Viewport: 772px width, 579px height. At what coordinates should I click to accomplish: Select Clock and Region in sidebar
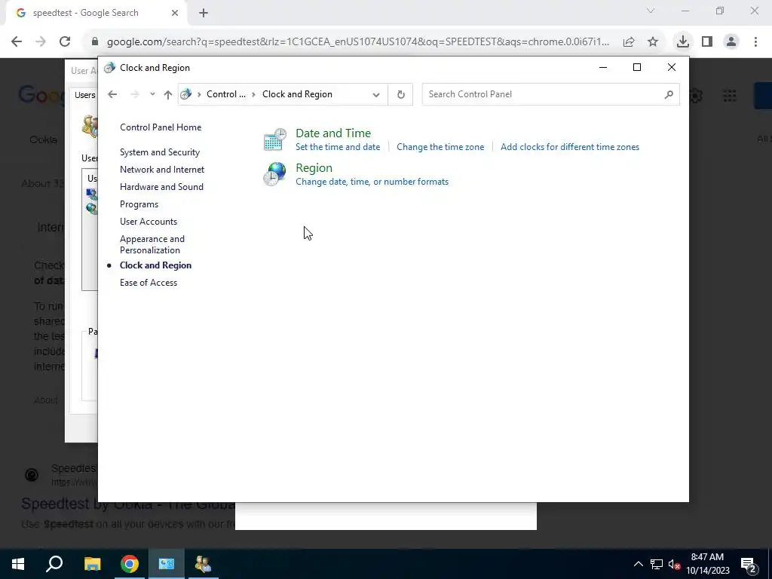coord(155,265)
